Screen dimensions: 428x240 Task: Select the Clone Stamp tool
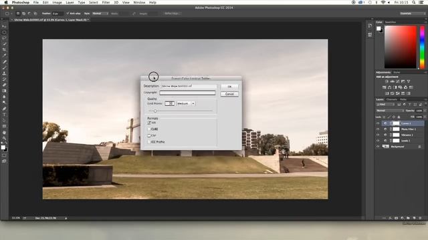click(x=4, y=73)
